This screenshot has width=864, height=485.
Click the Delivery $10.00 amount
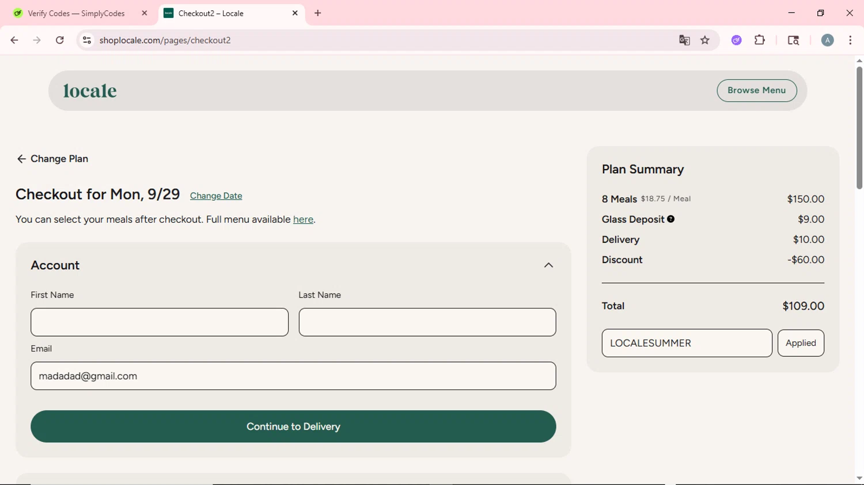coord(808,239)
